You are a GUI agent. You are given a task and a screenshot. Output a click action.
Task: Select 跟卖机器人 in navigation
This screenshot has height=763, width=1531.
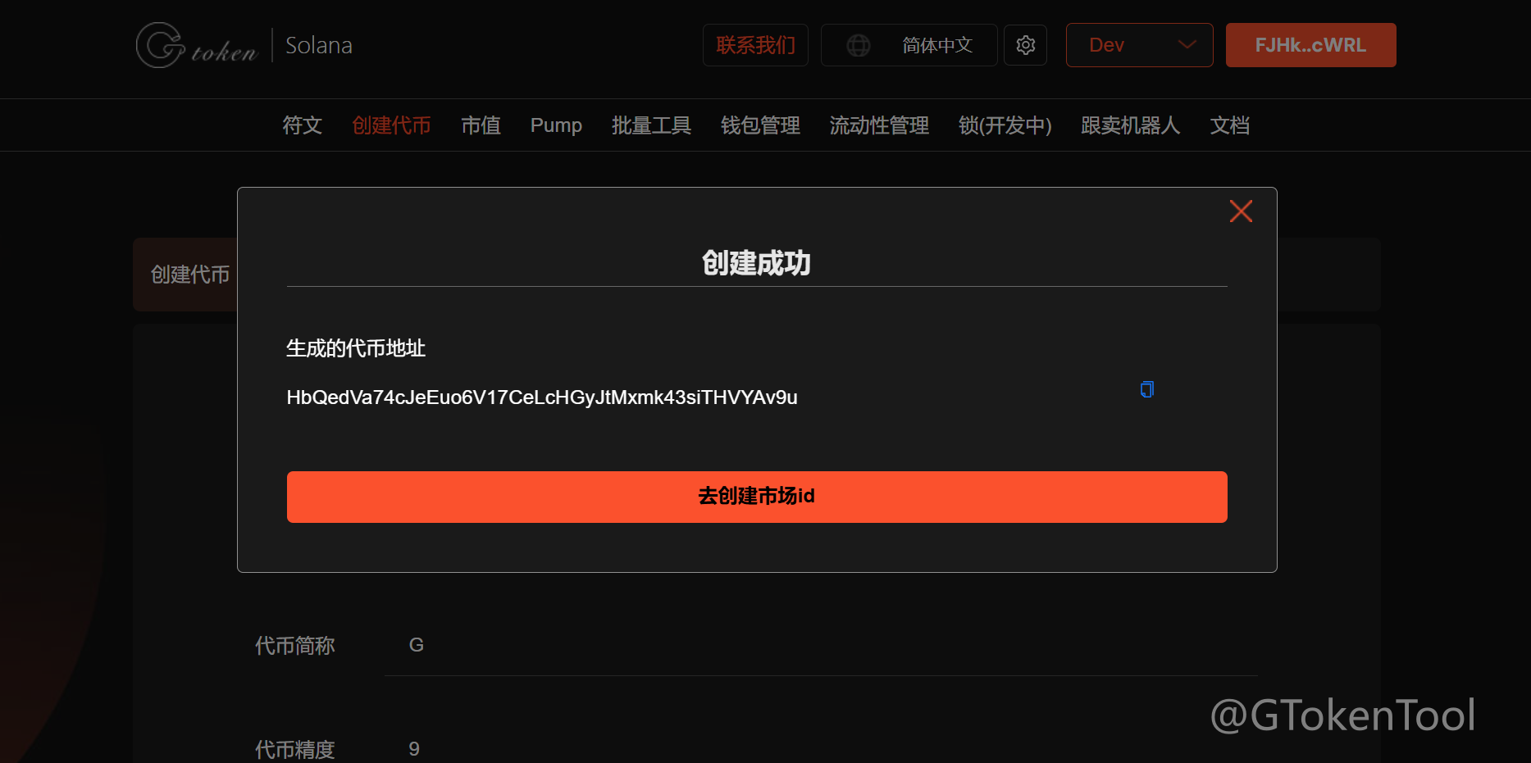pos(1130,125)
